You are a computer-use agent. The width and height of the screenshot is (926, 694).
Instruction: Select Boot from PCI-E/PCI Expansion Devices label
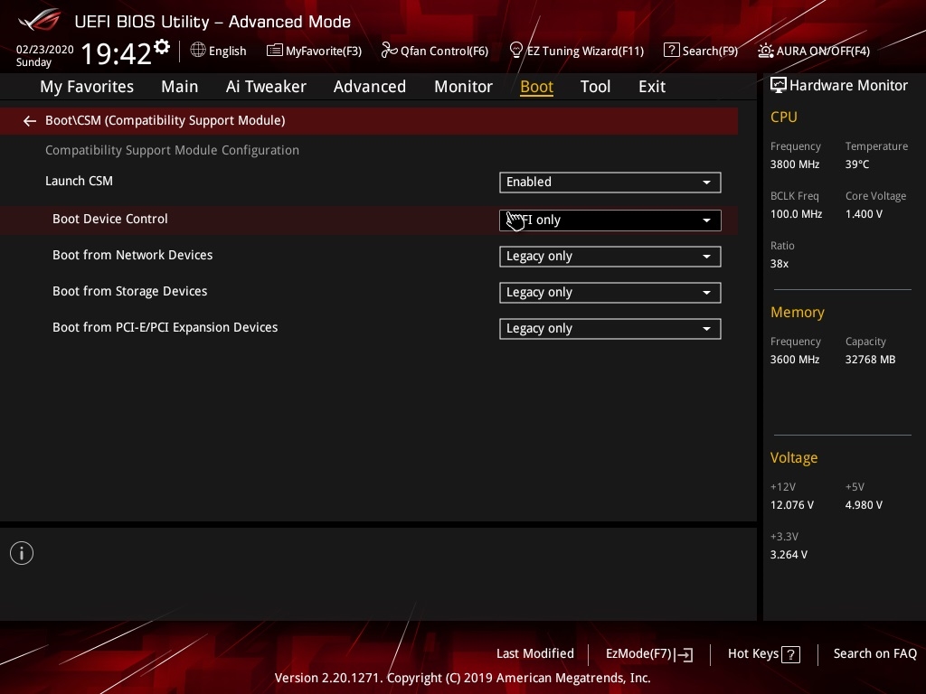tap(165, 327)
